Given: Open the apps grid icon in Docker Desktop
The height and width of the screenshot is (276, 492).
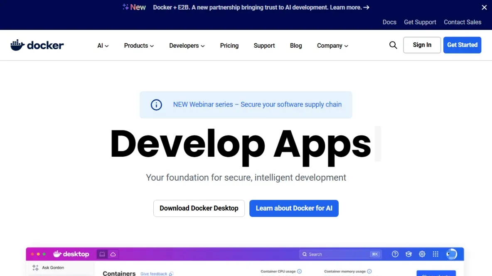Looking at the screenshot, I should tap(435, 254).
